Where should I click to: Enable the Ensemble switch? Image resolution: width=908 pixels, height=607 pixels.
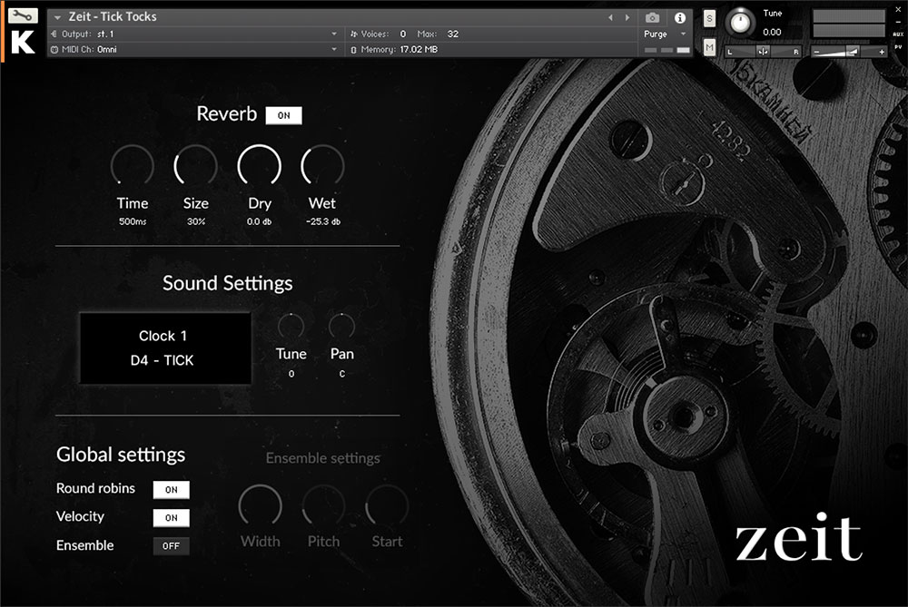click(x=171, y=546)
